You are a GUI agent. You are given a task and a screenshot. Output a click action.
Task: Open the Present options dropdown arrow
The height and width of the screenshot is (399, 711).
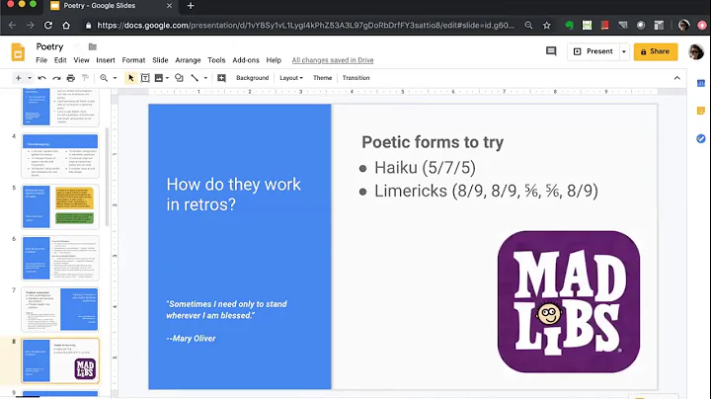coord(624,51)
